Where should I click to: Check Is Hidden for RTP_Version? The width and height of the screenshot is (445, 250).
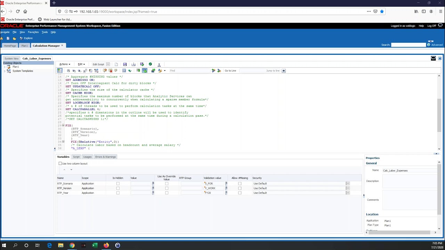[x=118, y=188]
